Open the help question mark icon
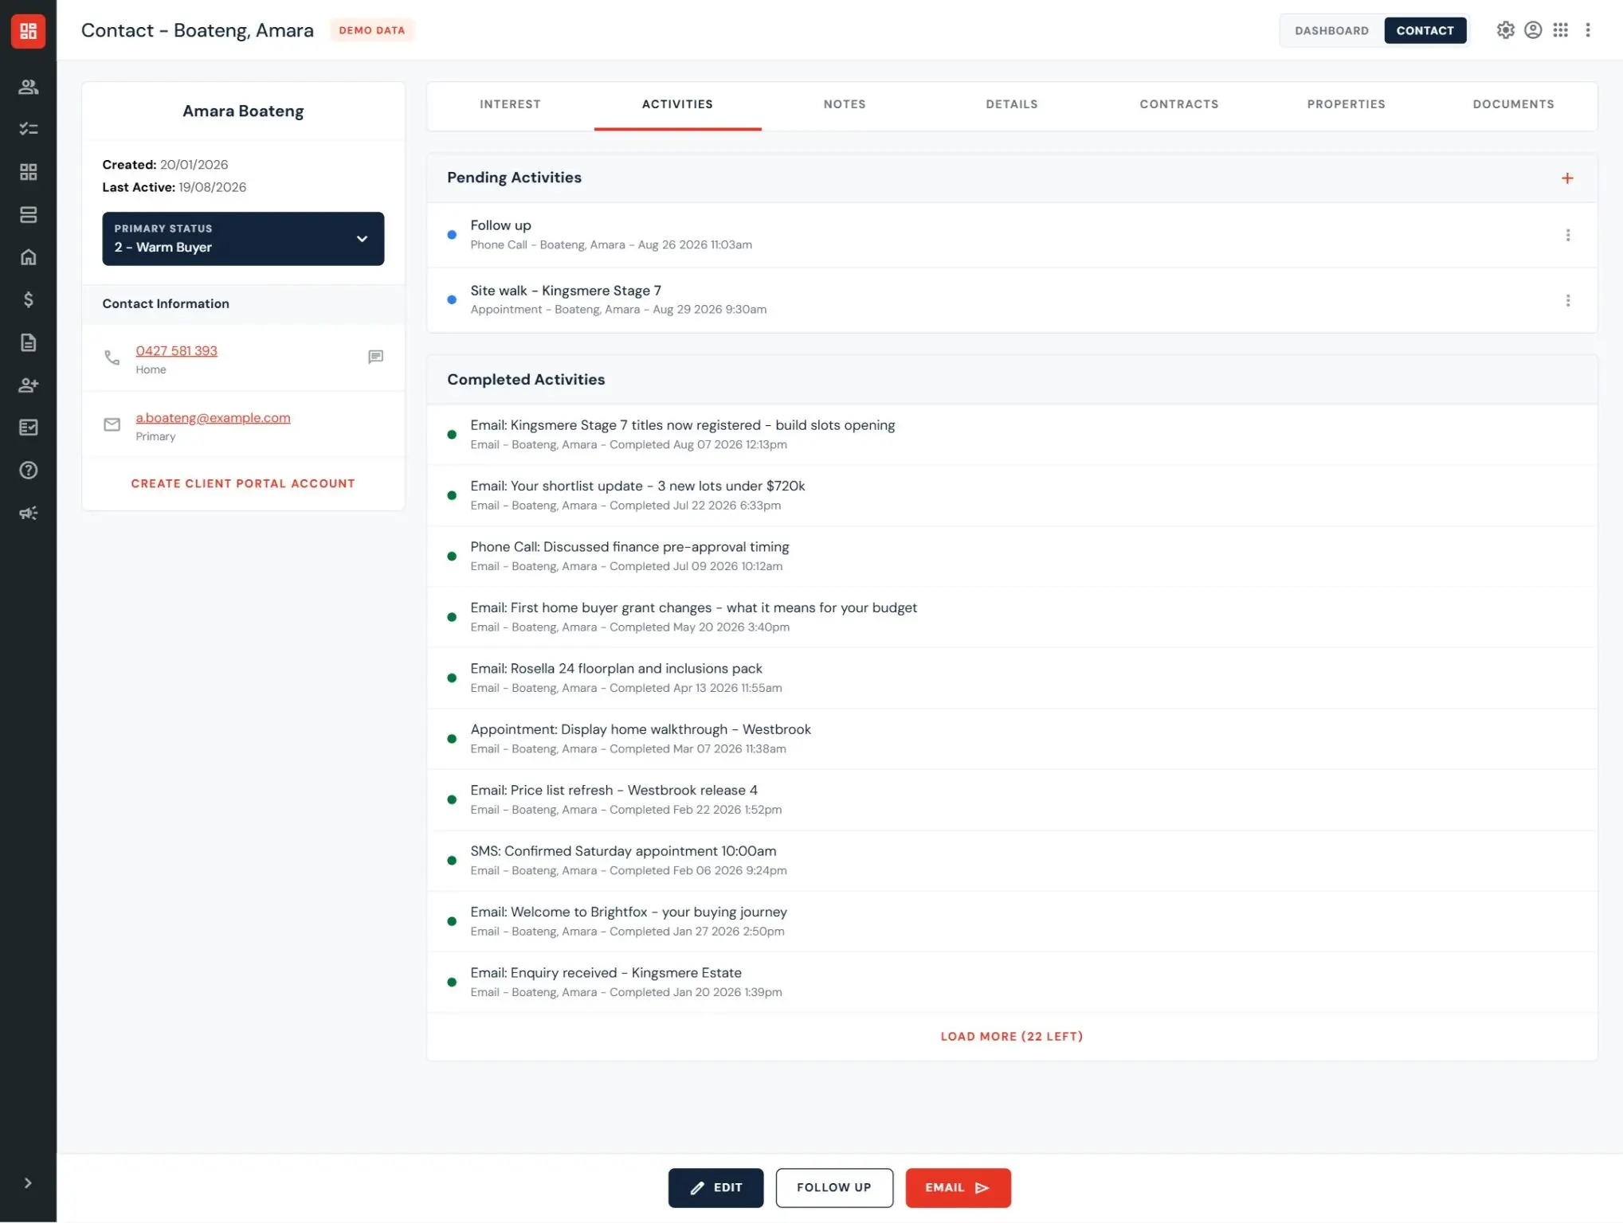 [28, 471]
